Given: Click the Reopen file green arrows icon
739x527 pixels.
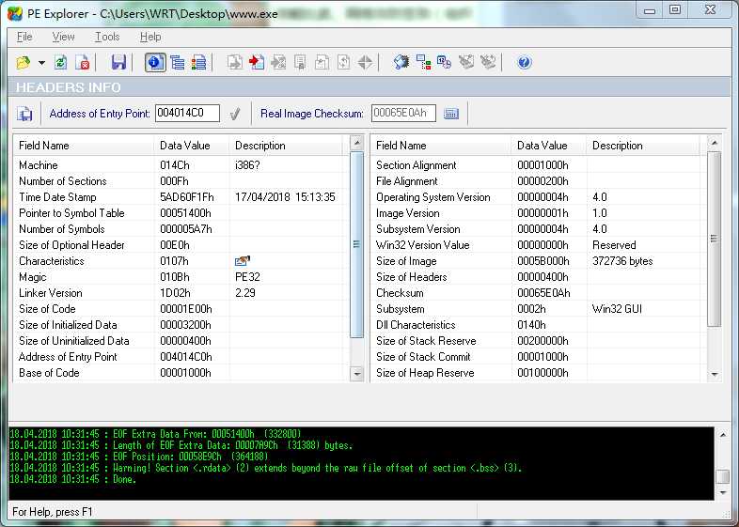Looking at the screenshot, I should 61,62.
